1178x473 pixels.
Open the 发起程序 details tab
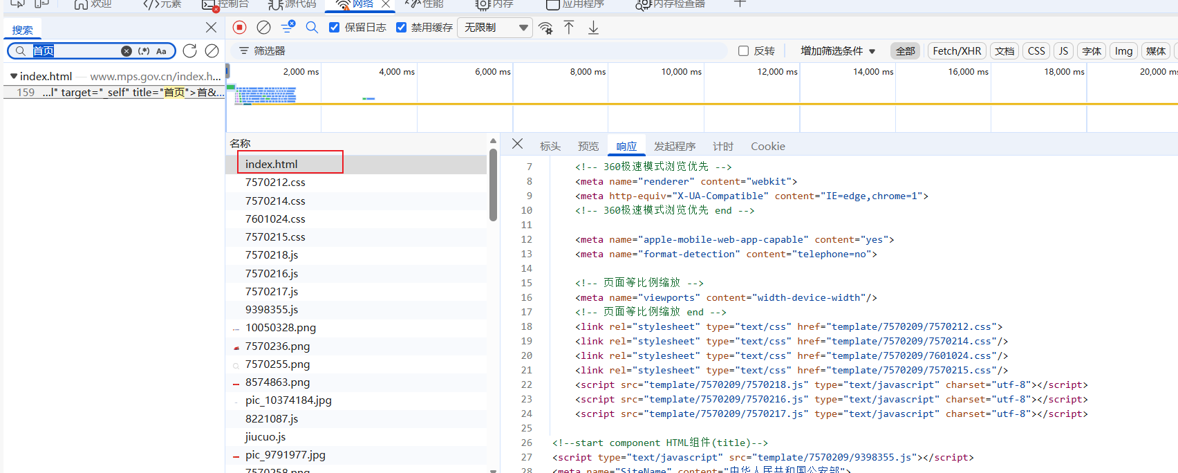coord(675,146)
